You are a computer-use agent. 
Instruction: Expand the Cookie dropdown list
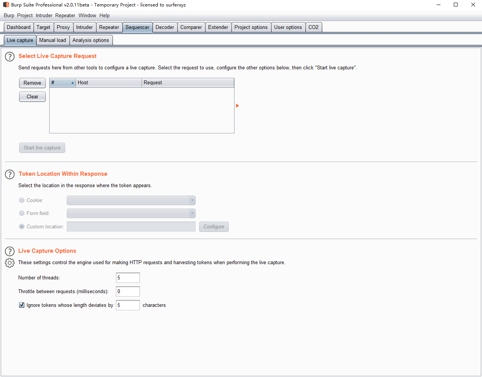[x=192, y=201]
